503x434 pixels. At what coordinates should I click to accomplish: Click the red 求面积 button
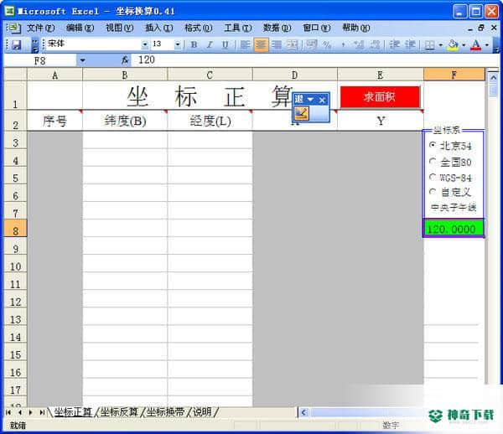pos(380,97)
